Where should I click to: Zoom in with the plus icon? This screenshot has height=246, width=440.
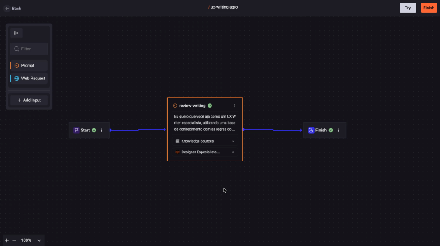(7, 240)
